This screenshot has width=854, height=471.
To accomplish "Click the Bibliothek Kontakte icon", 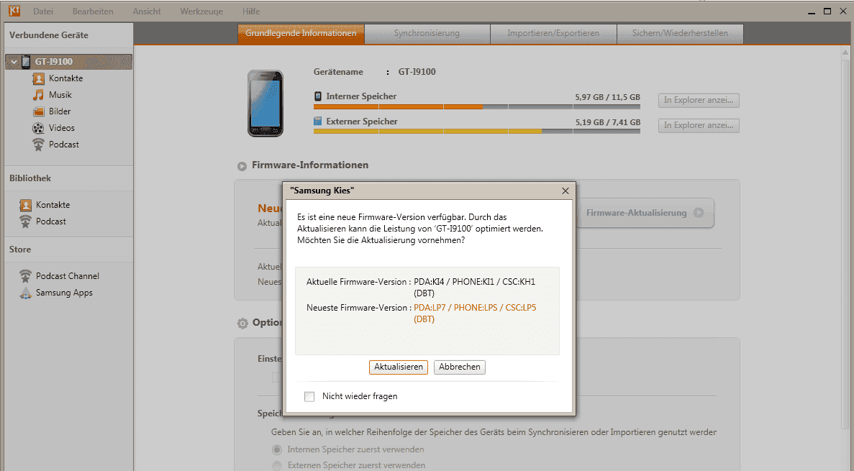I will coord(25,205).
